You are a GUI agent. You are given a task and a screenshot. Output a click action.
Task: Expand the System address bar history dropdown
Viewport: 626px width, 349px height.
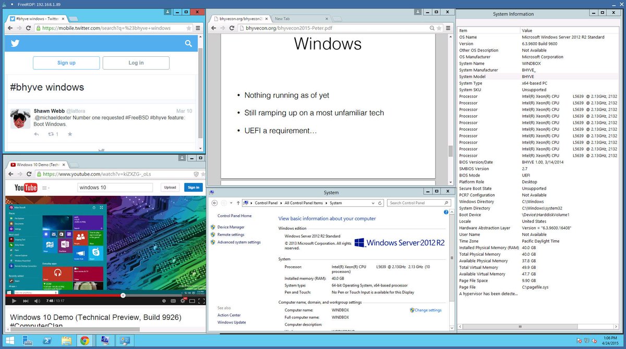click(x=374, y=203)
